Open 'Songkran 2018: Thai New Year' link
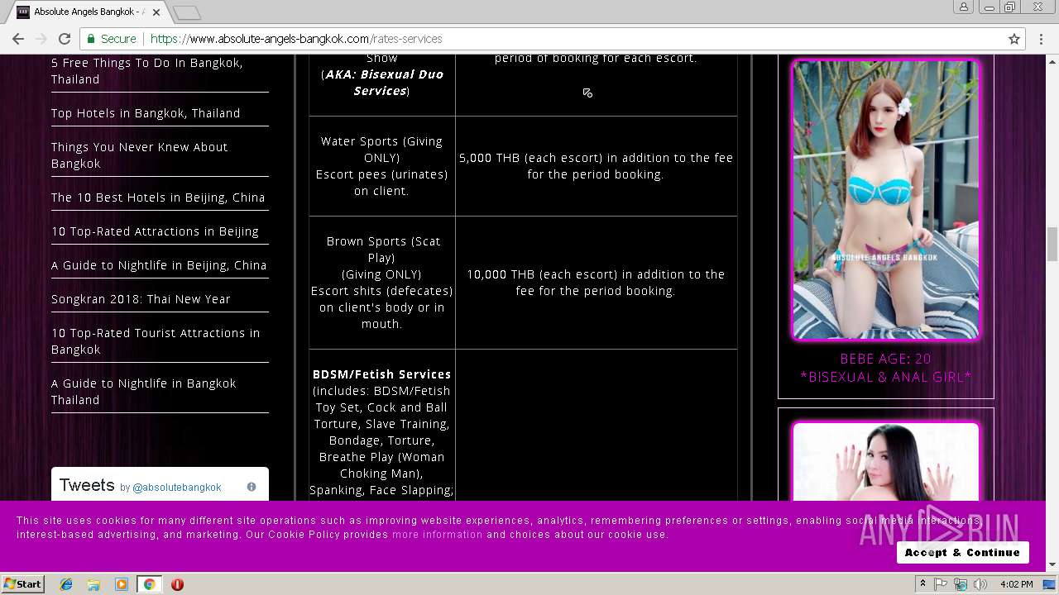Image resolution: width=1059 pixels, height=595 pixels. 141,299
